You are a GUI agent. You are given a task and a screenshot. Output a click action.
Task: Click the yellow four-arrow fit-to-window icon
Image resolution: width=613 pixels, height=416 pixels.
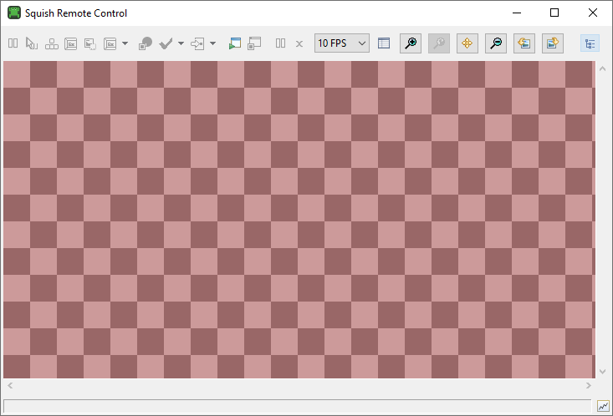point(467,43)
